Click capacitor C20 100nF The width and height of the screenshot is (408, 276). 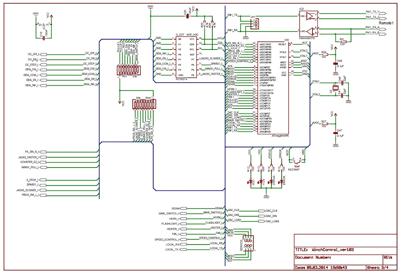pyautogui.click(x=187, y=16)
